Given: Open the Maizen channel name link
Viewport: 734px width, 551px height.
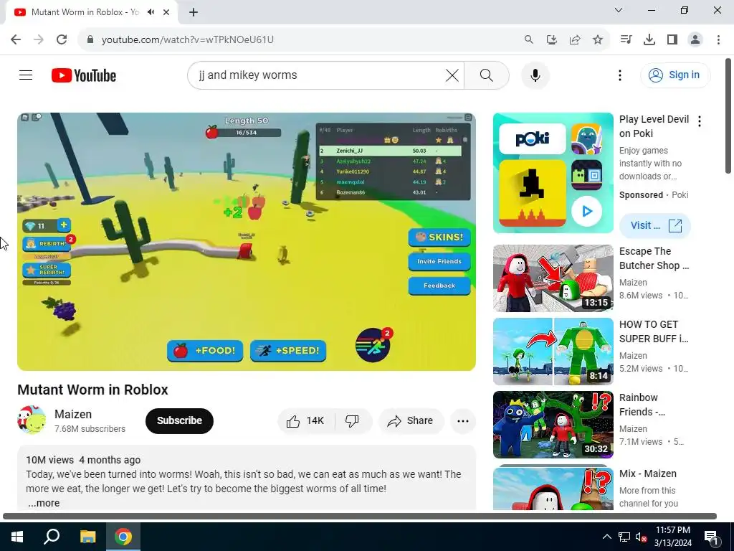Looking at the screenshot, I should click(73, 414).
